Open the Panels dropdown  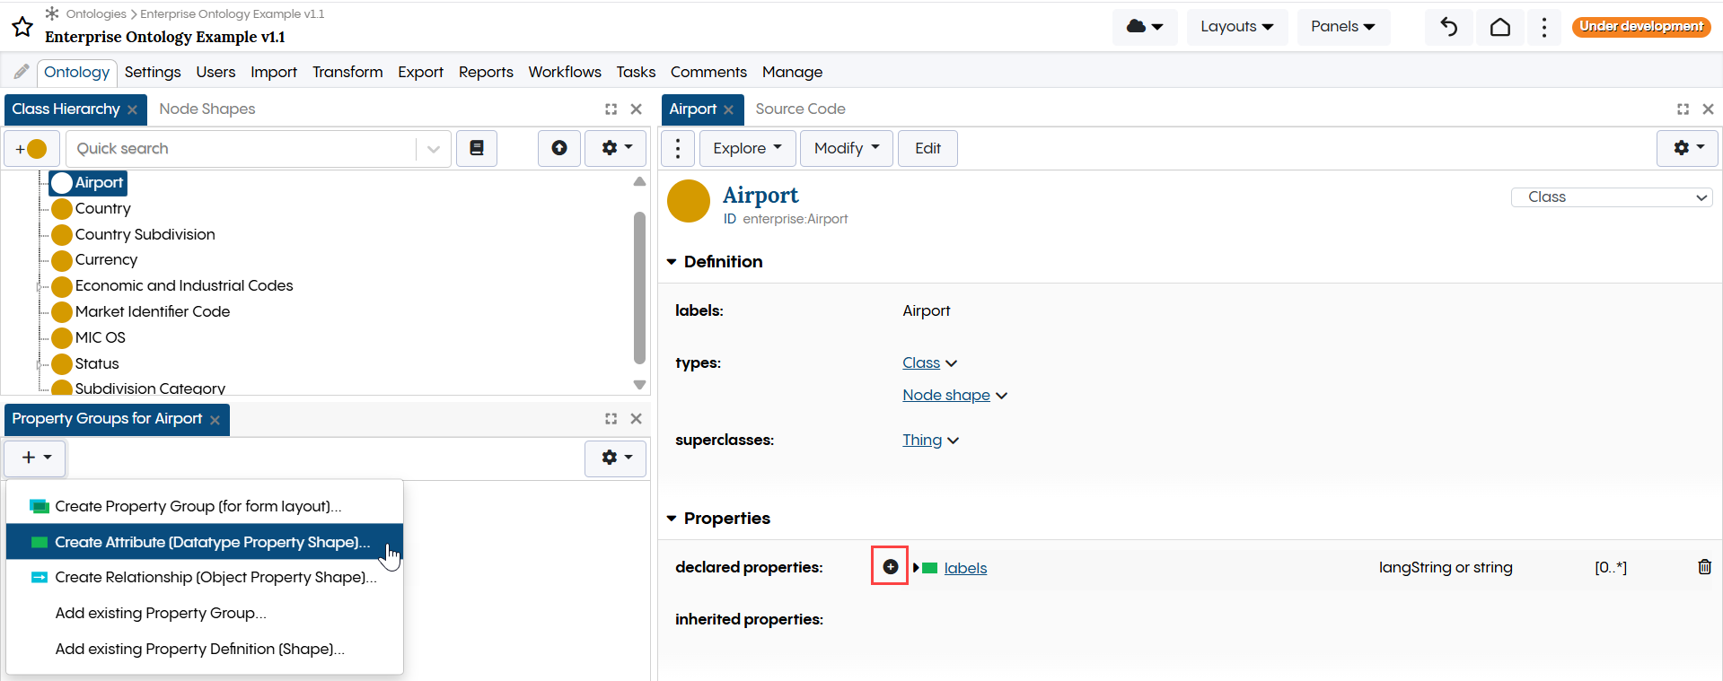pyautogui.click(x=1343, y=27)
